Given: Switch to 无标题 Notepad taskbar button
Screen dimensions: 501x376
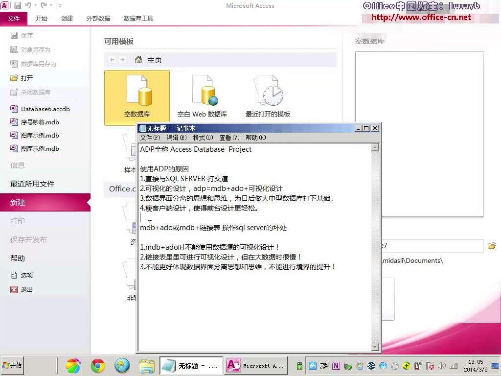Looking at the screenshot, I should (x=191, y=365).
